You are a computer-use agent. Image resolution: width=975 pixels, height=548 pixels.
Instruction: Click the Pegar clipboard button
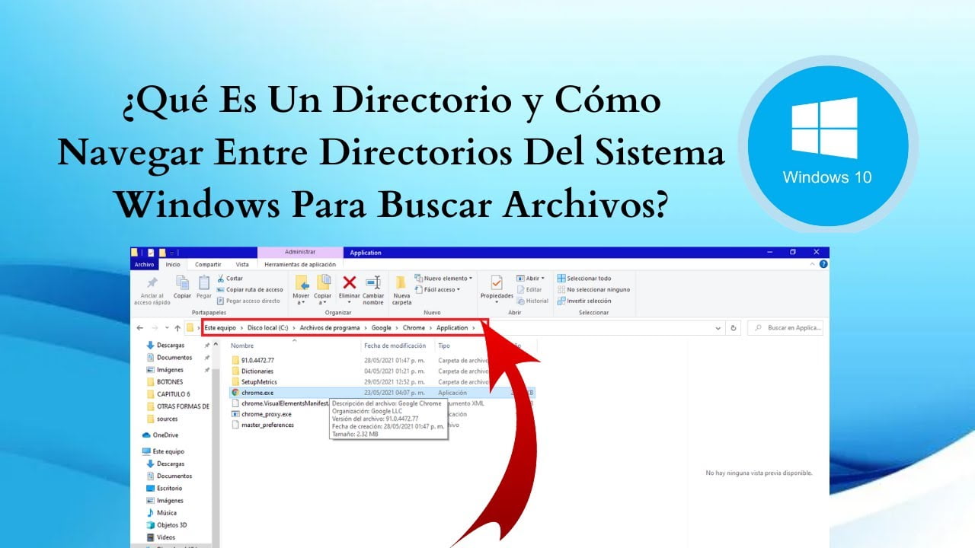[204, 287]
